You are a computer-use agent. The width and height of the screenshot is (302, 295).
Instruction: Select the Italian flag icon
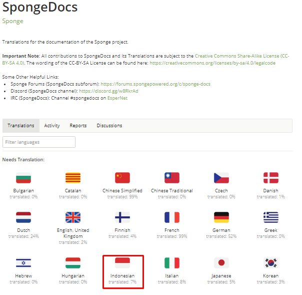click(x=172, y=263)
